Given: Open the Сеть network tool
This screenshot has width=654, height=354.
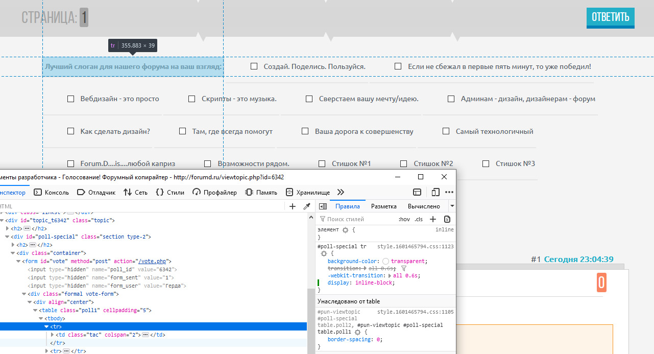Looking at the screenshot, I should point(136,192).
